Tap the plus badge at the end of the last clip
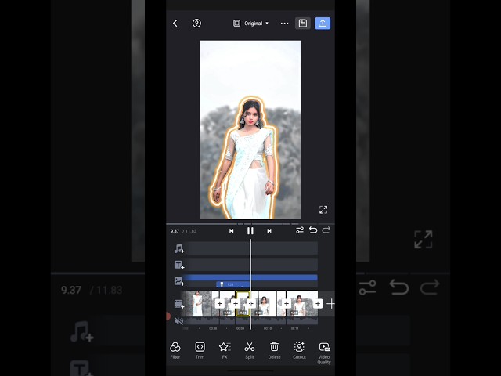 point(318,303)
